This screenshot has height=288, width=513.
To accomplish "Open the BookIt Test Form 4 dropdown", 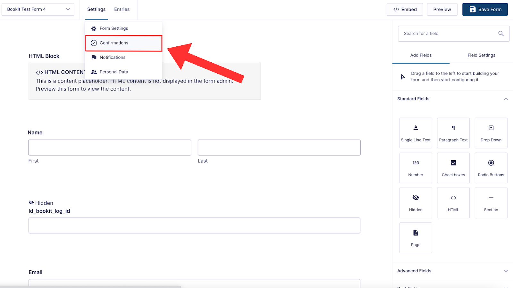I will click(x=38, y=9).
